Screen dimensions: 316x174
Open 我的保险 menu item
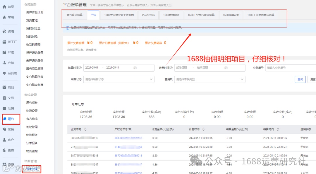[32, 36]
